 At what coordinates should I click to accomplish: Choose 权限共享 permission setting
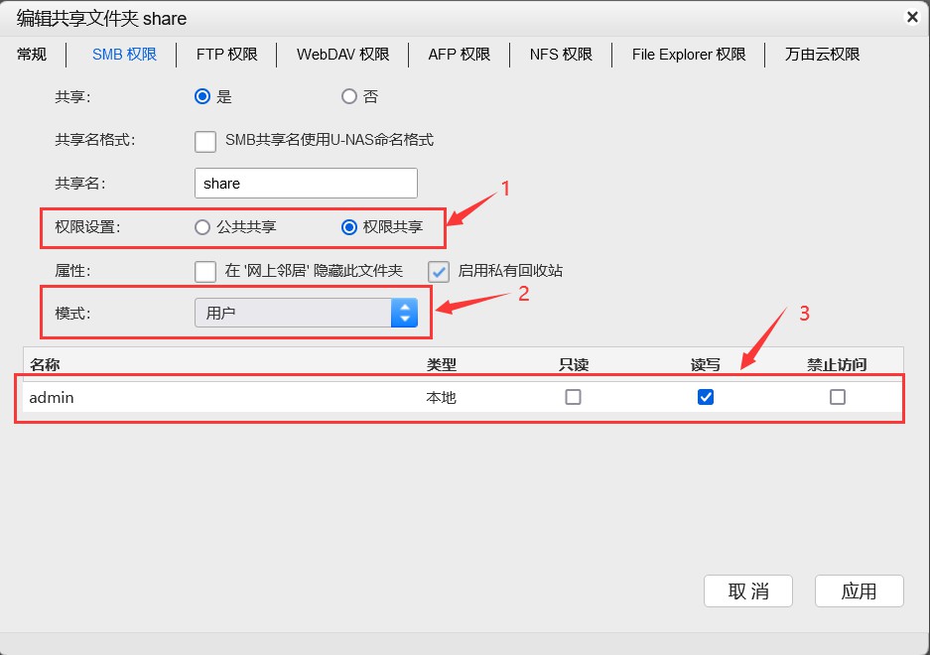(349, 227)
